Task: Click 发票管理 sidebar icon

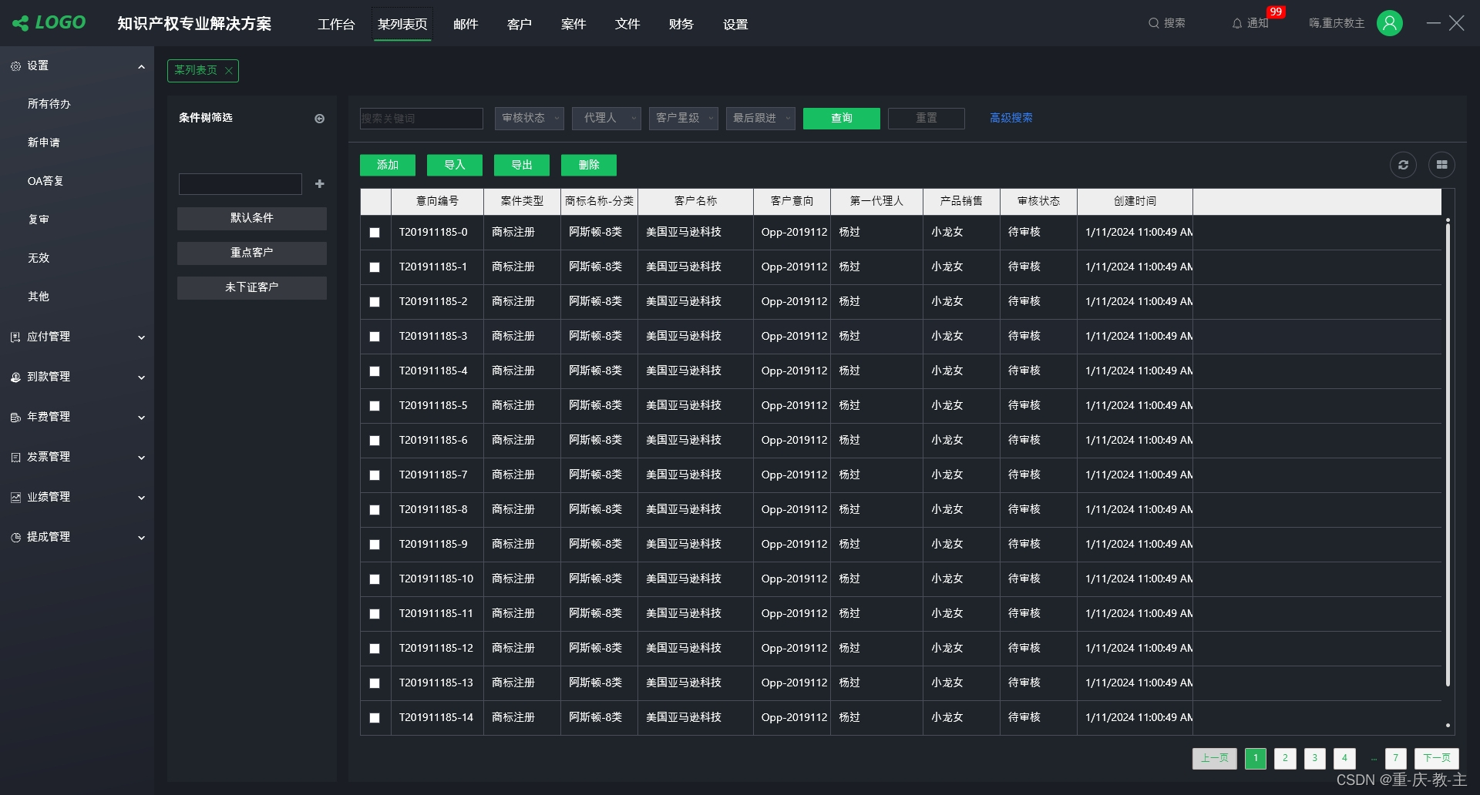Action: (15, 458)
